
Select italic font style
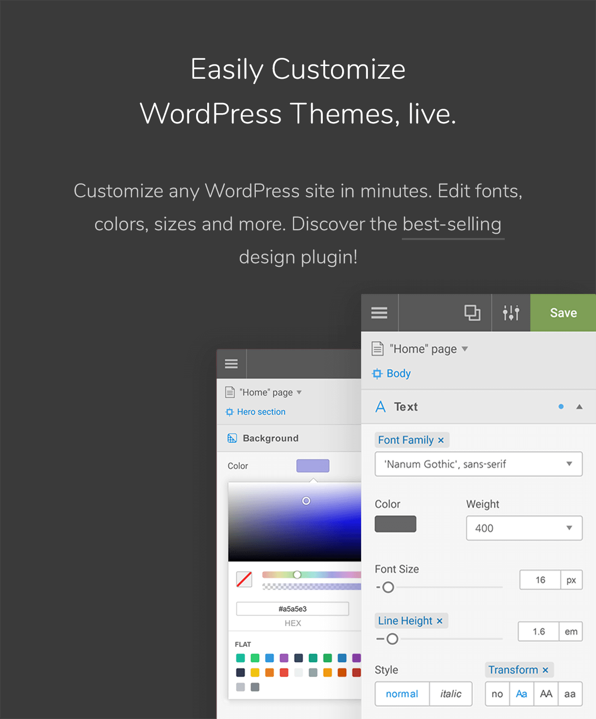(x=451, y=694)
